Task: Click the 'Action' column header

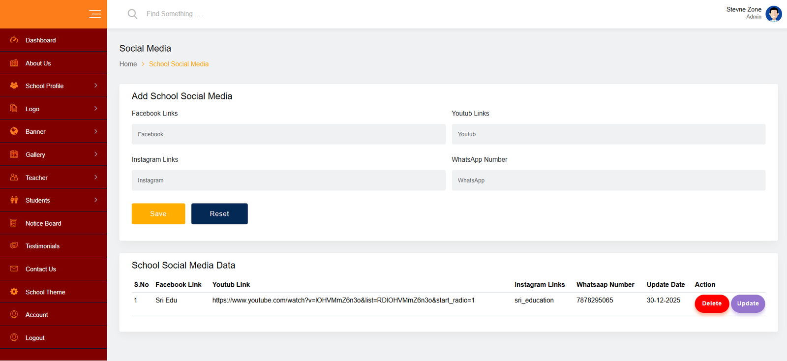Action: tap(705, 284)
